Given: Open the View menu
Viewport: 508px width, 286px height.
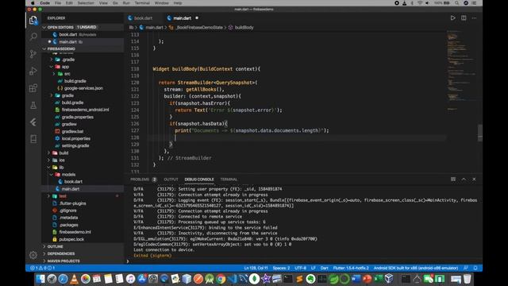Looking at the screenshot, I should [x=103, y=3].
